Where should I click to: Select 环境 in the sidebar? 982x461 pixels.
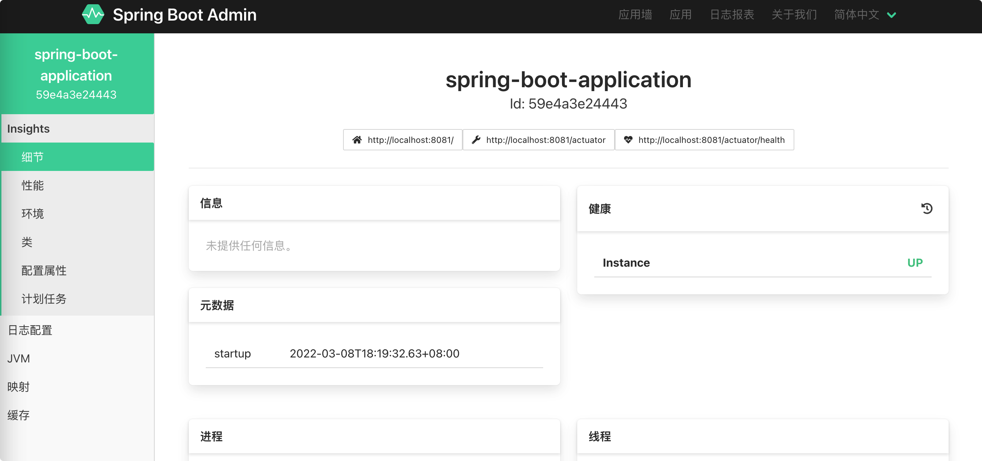click(77, 213)
